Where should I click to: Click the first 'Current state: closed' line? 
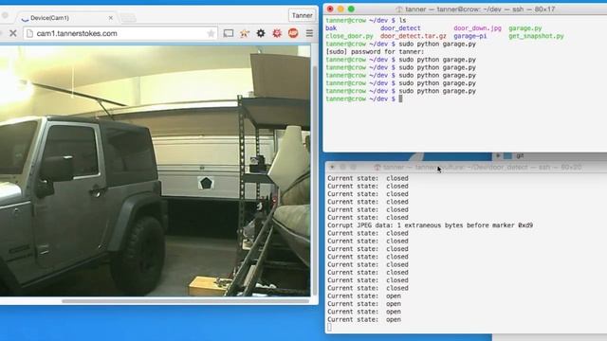pos(368,178)
